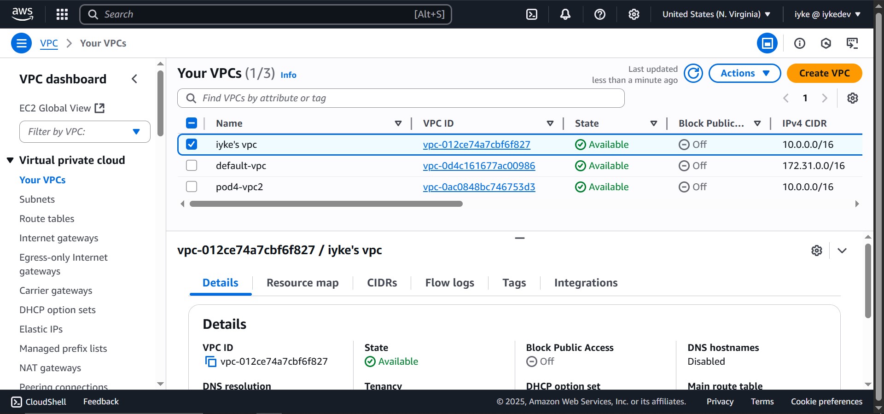
Task: Open the vpc-0d4c161677ac00986 link
Action: pos(479,166)
